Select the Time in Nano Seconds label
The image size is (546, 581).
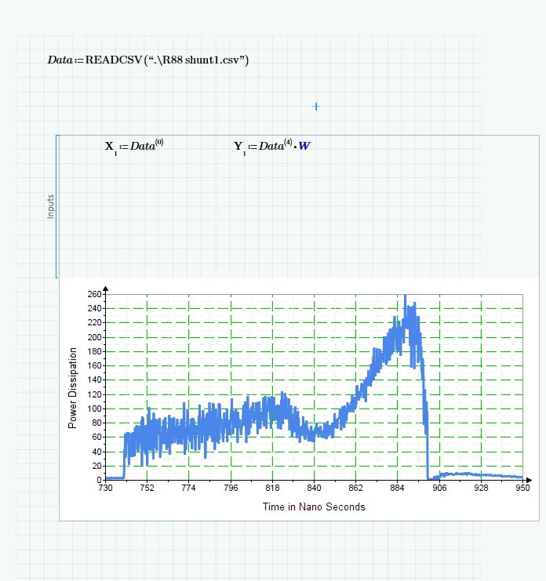314,507
